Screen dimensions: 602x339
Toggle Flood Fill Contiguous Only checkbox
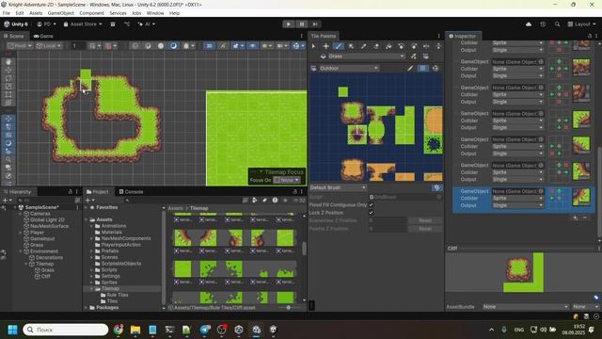[371, 205]
